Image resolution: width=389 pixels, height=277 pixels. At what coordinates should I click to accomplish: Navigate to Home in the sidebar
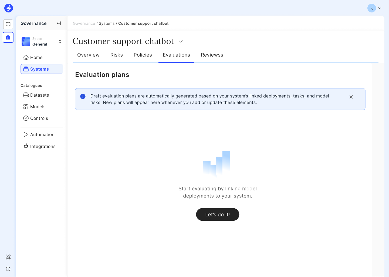[36, 57]
